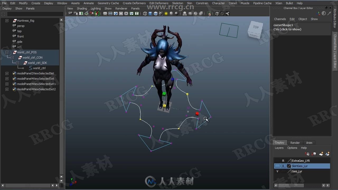This screenshot has height=190, width=338.
Task: Click the red X-axis manipulator handle
Action: (197, 114)
